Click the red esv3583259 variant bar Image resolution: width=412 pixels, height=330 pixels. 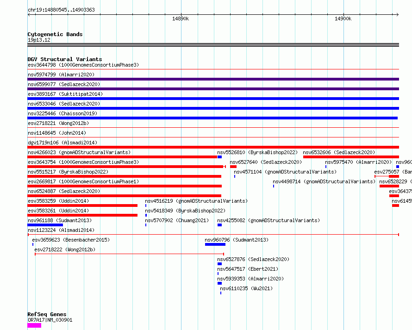pyautogui.click(x=82, y=205)
